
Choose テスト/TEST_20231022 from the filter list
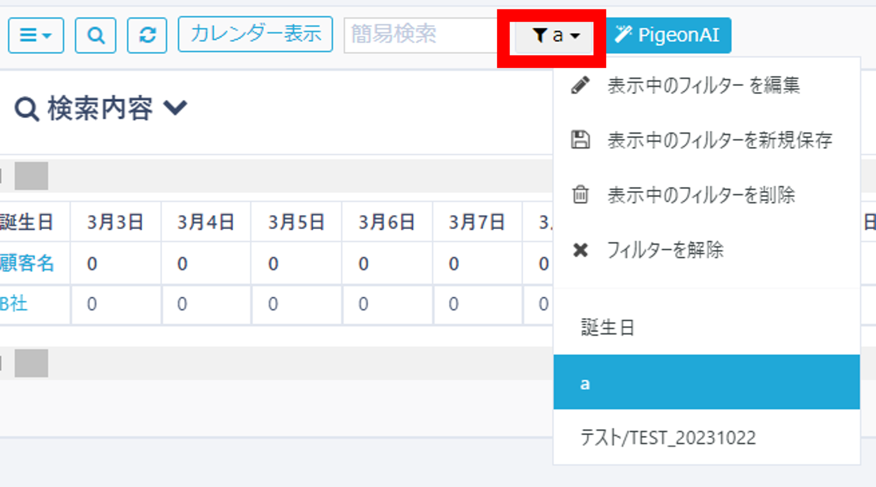pos(669,437)
